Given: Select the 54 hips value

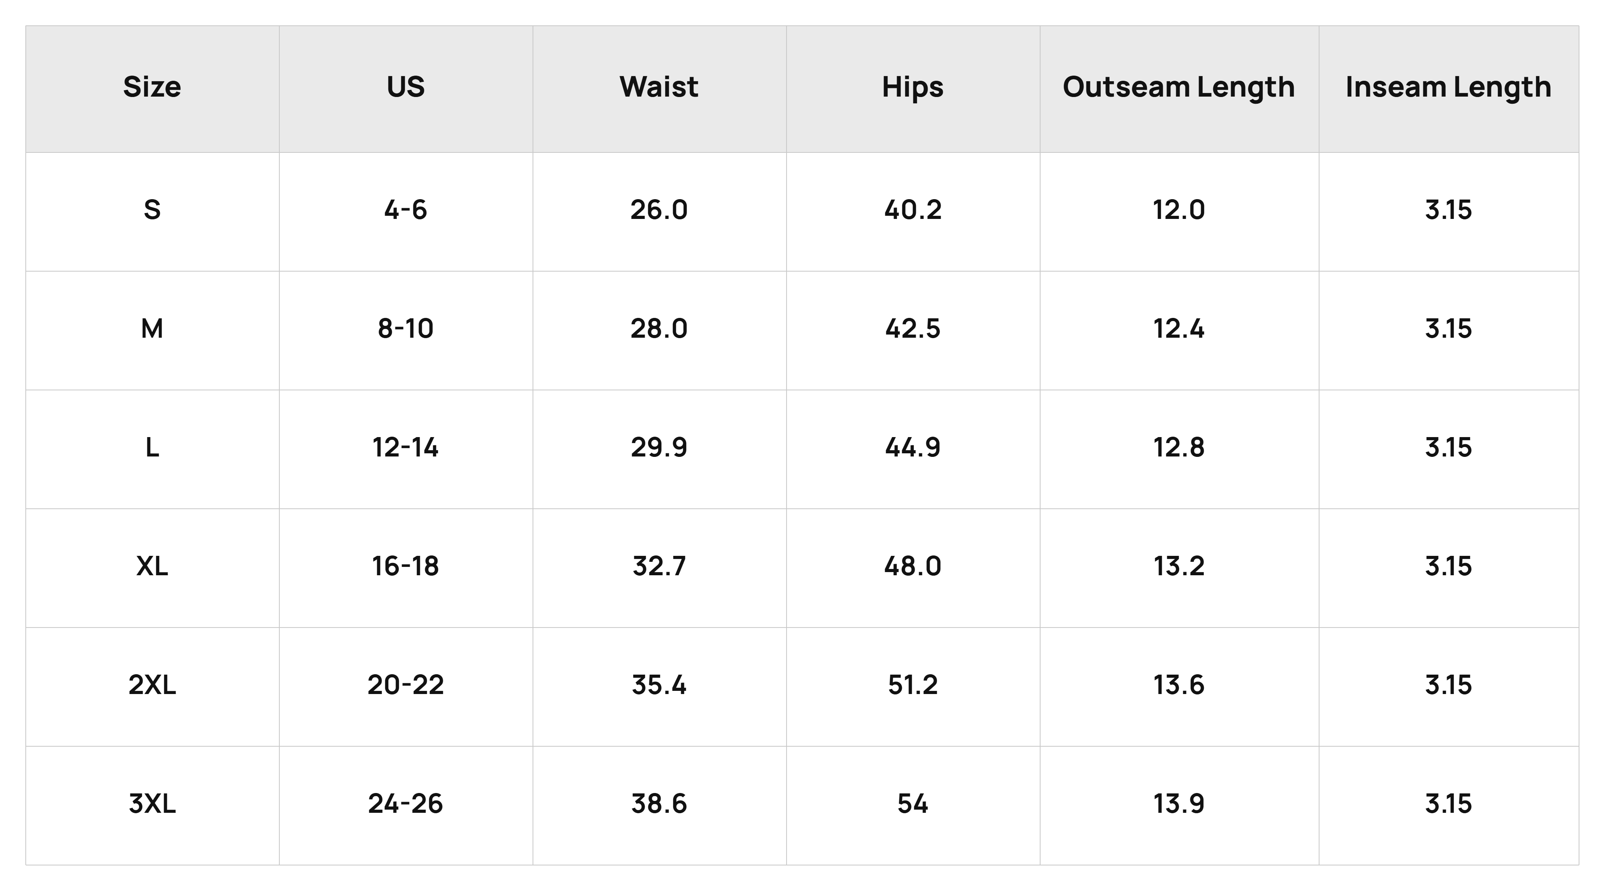Looking at the screenshot, I should click(x=913, y=804).
